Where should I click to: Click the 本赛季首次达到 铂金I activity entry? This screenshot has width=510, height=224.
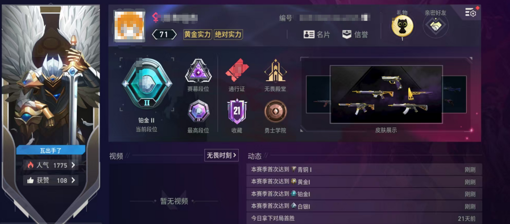(364, 194)
